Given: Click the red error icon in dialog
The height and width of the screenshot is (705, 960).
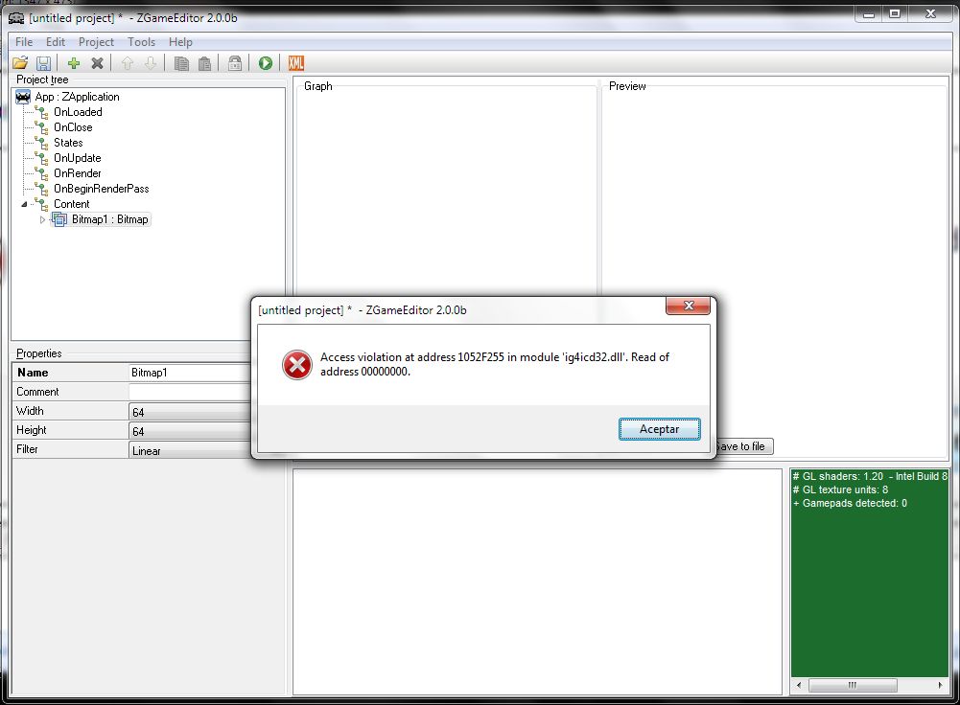Looking at the screenshot, I should tap(297, 364).
